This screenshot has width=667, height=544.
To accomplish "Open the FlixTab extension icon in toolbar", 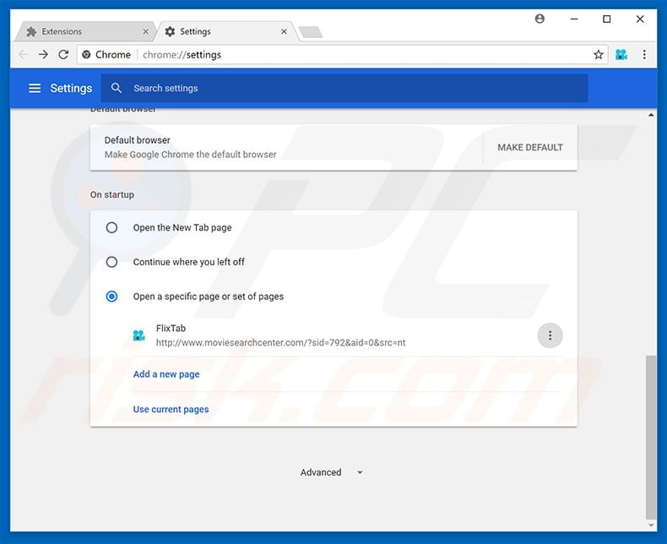I will (x=621, y=55).
